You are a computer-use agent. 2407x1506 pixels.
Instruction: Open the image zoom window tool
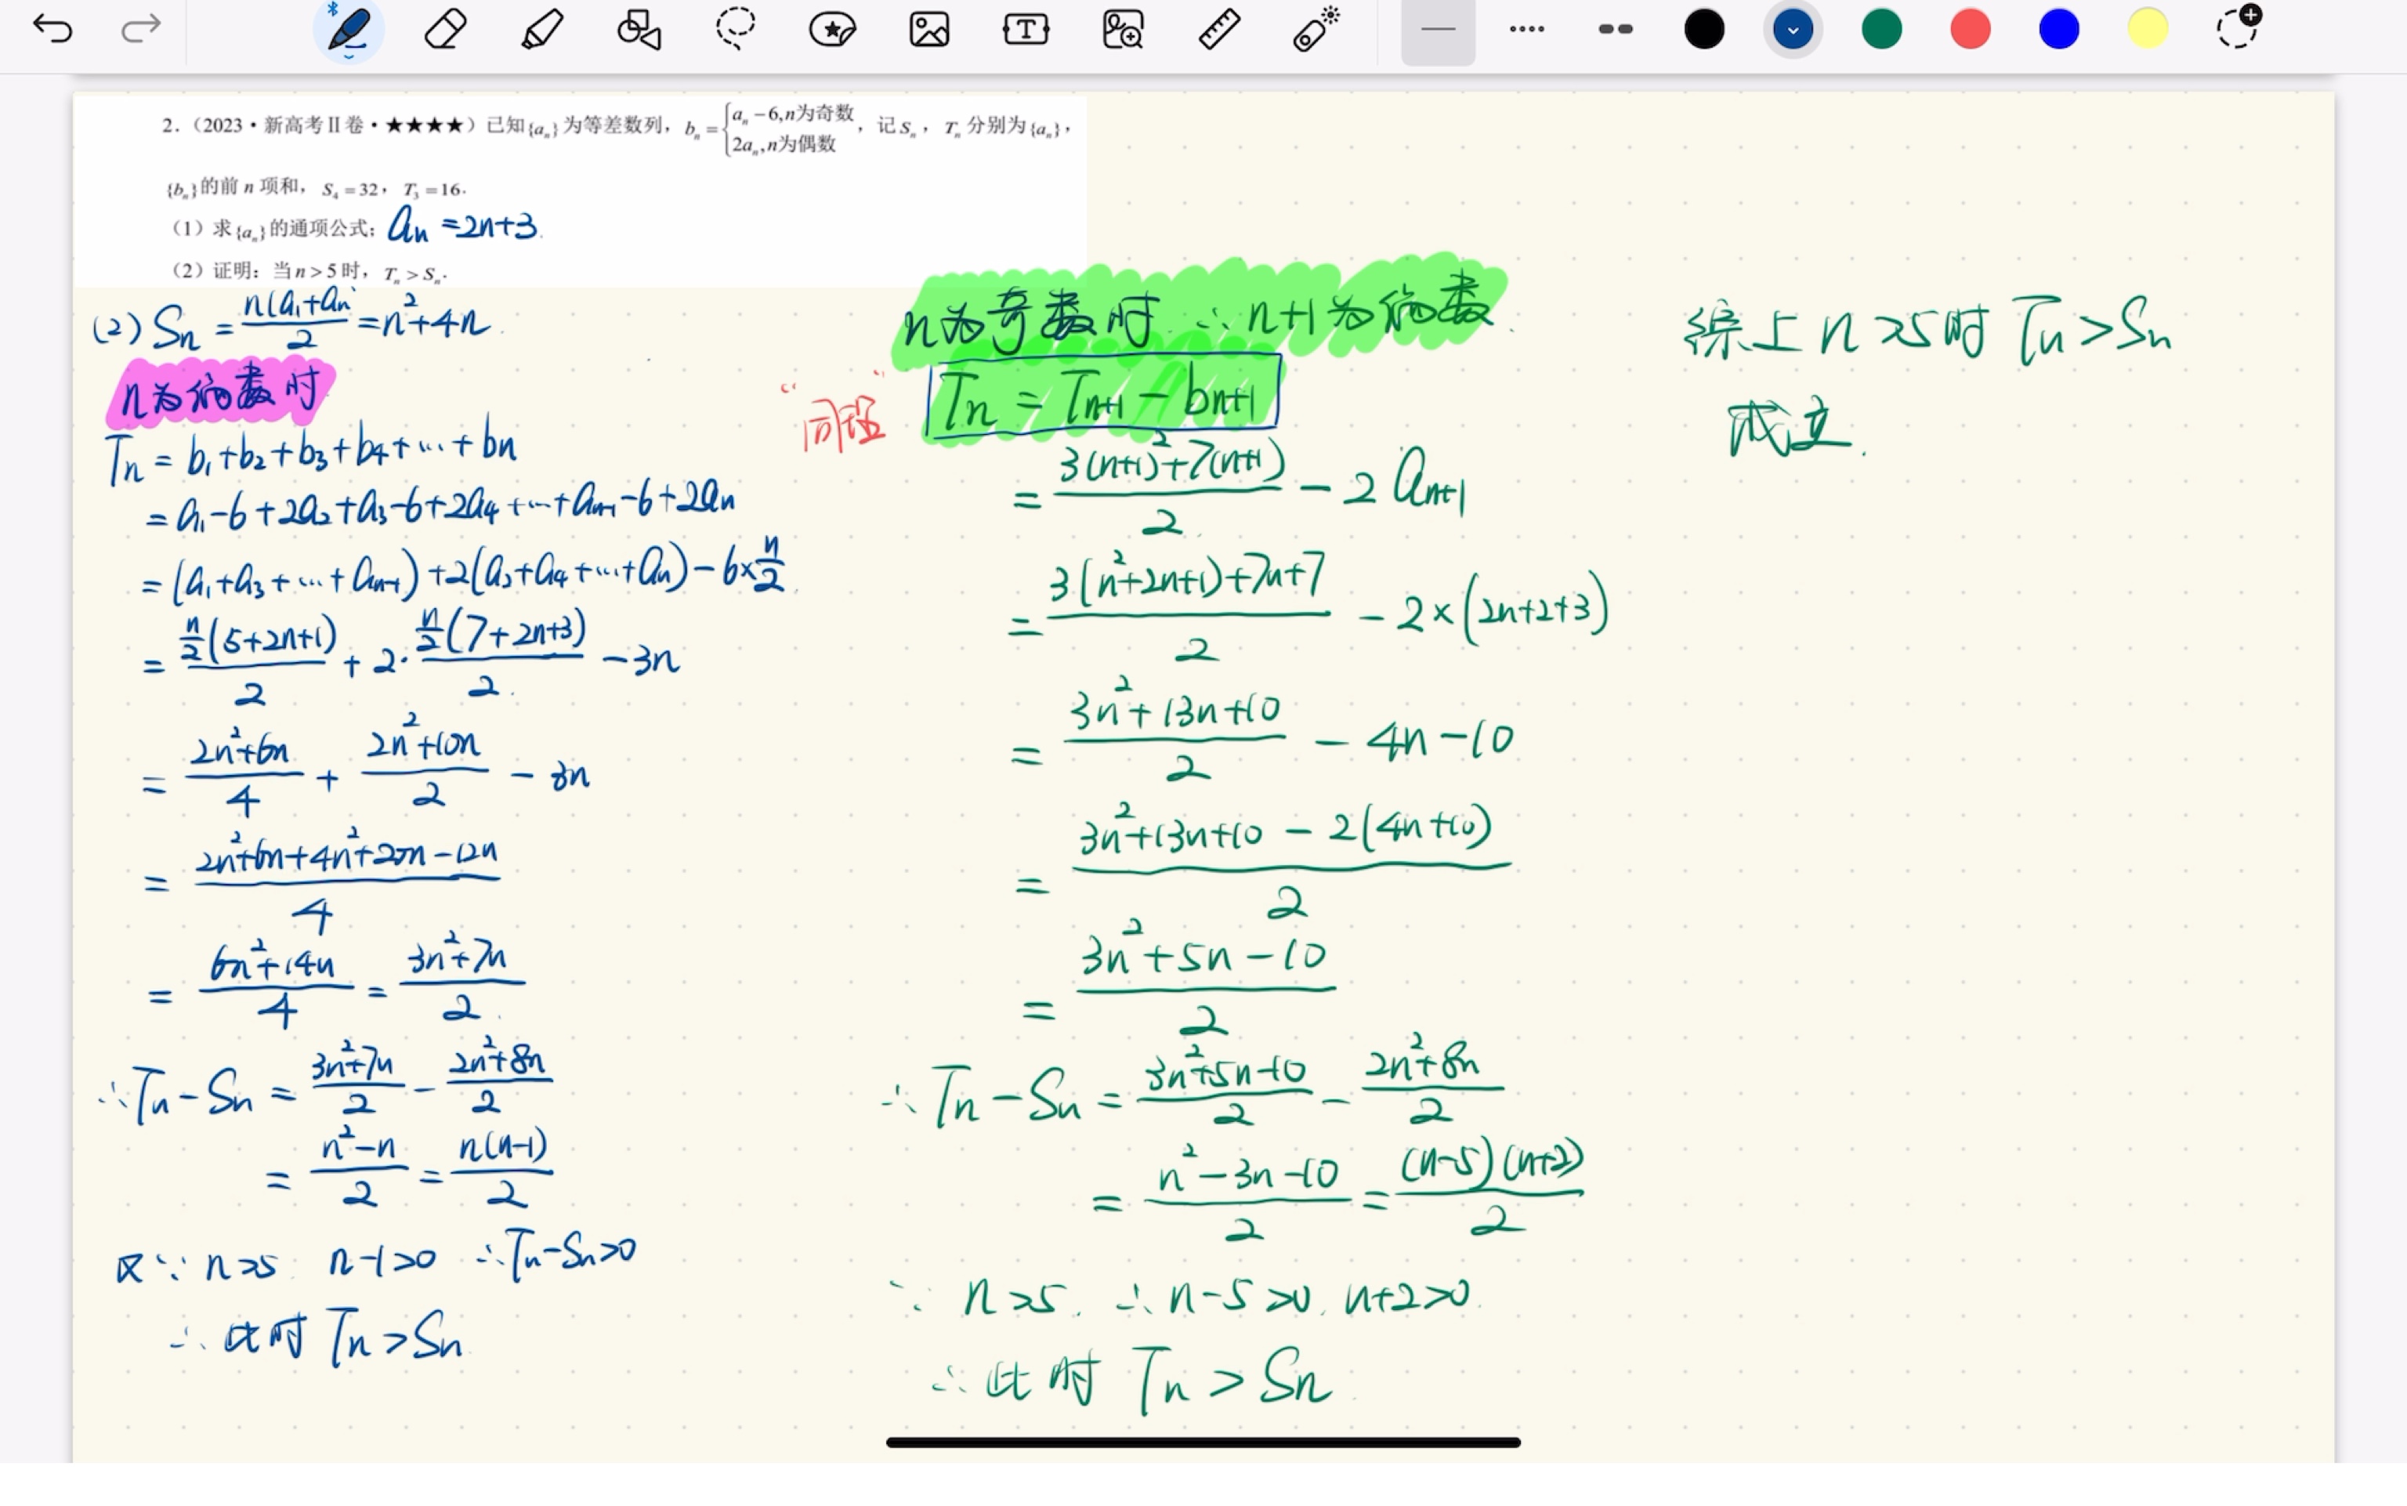pyautogui.click(x=1122, y=29)
